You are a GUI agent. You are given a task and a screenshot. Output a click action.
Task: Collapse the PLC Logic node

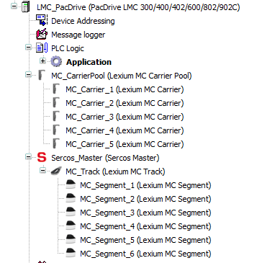click(28, 48)
